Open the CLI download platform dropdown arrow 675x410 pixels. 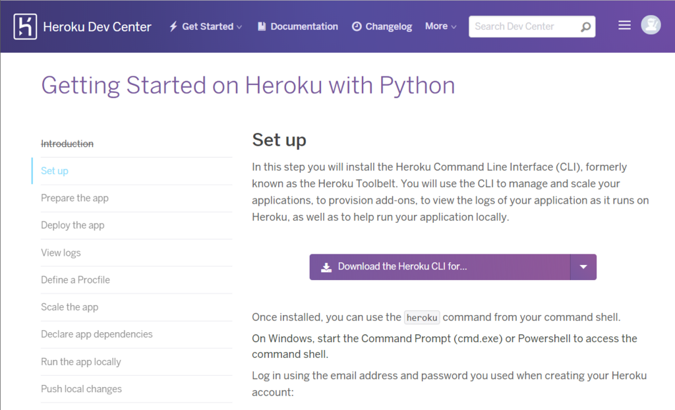tap(583, 267)
